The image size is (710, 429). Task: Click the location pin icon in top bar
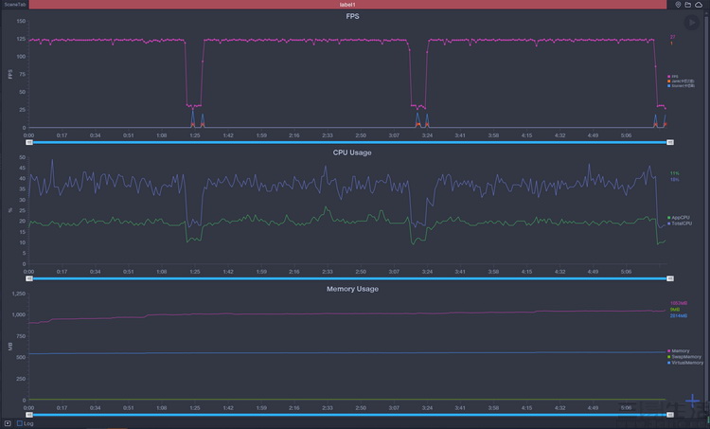(x=678, y=5)
